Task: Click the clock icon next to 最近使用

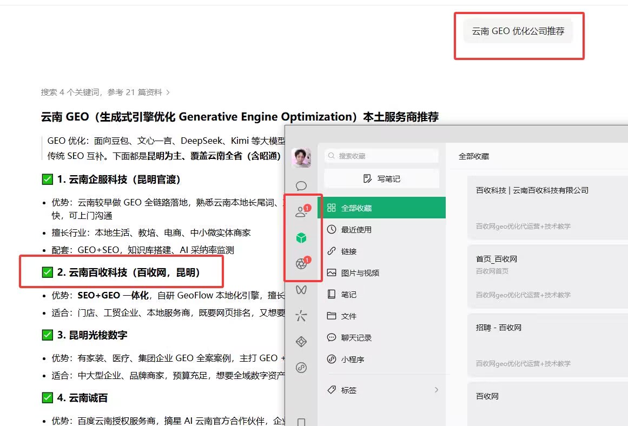Action: coord(331,229)
